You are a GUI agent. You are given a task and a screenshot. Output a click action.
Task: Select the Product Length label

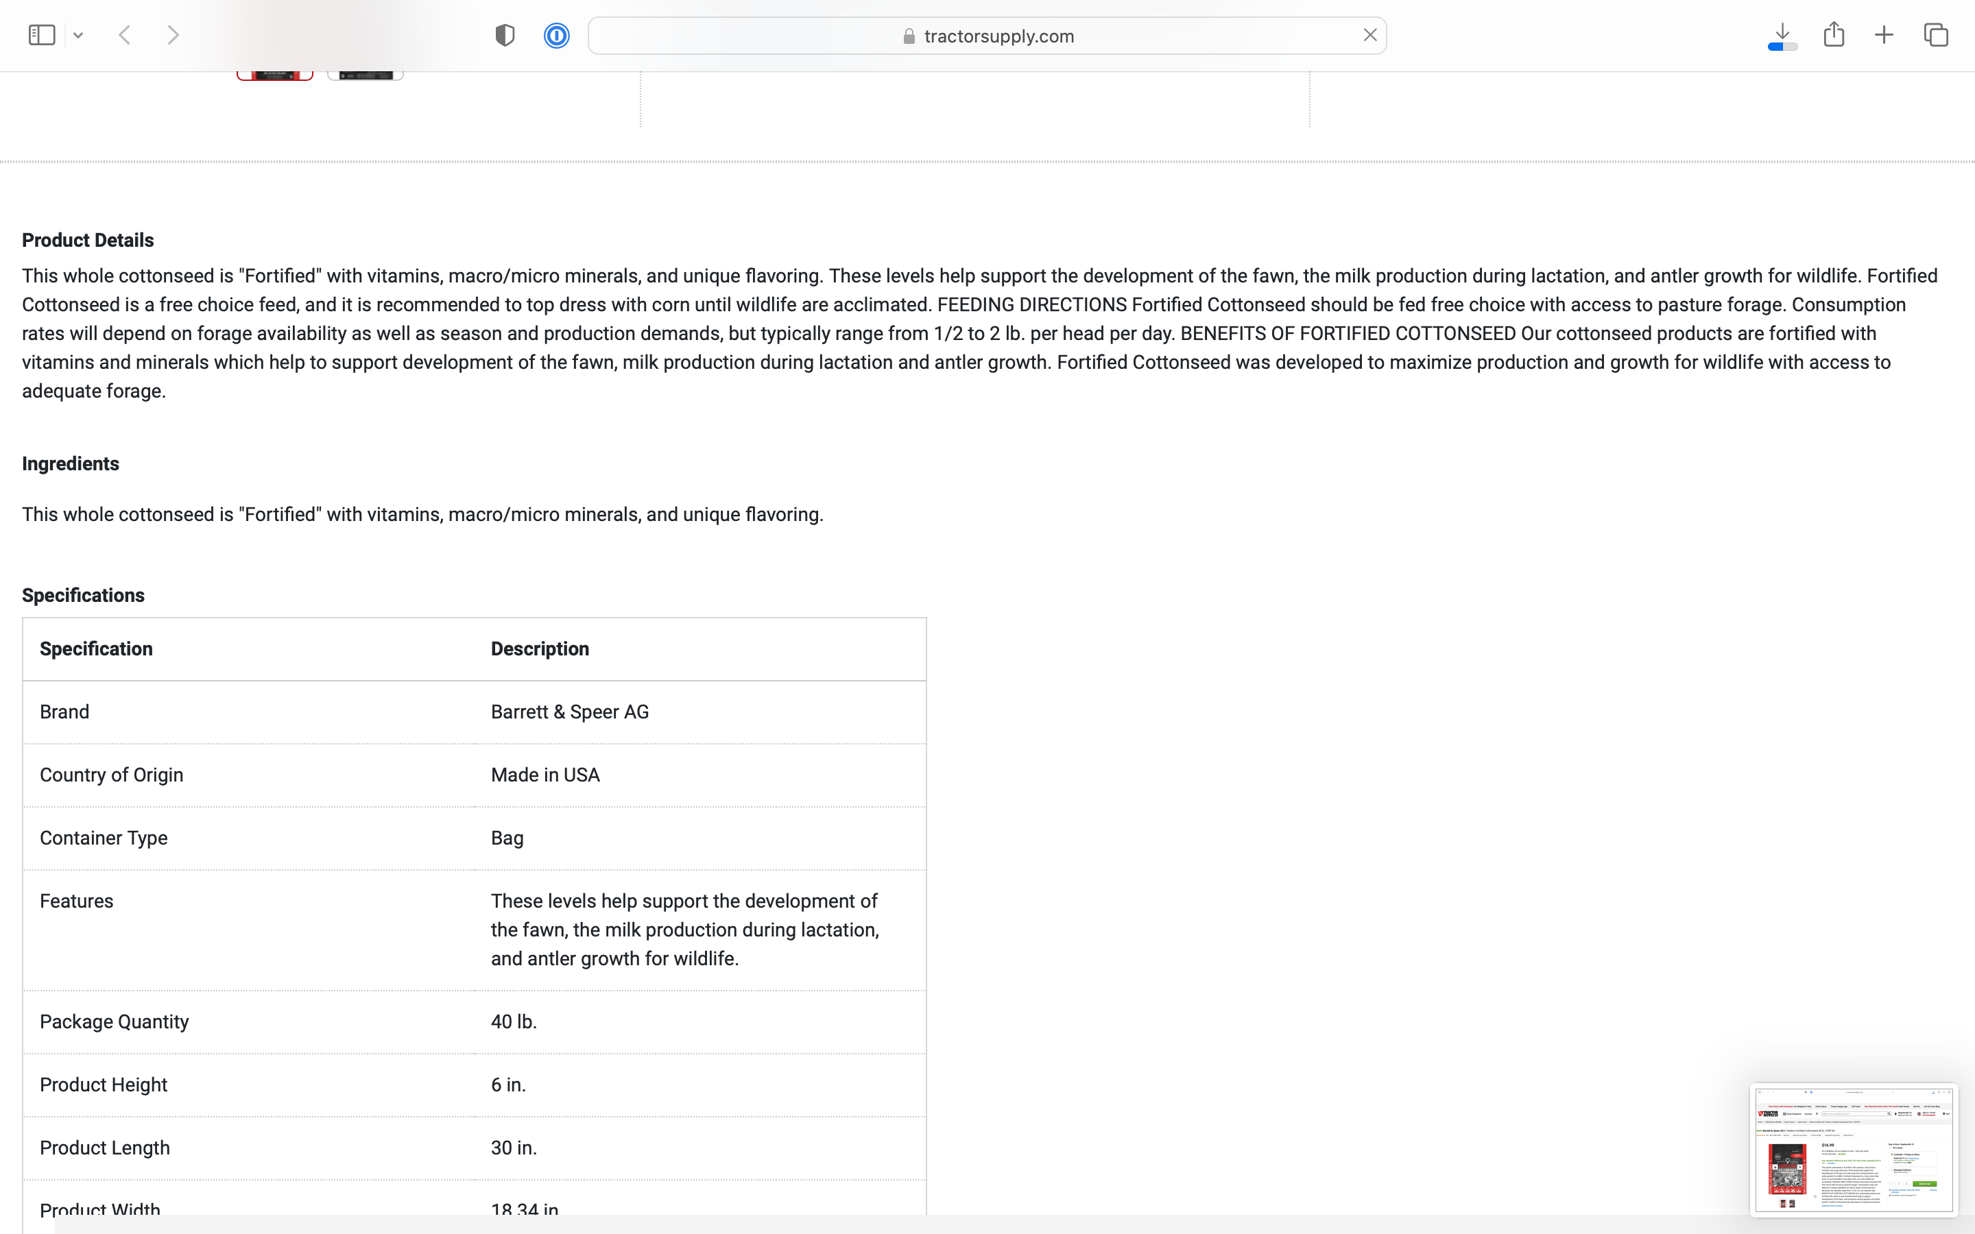pos(106,1148)
